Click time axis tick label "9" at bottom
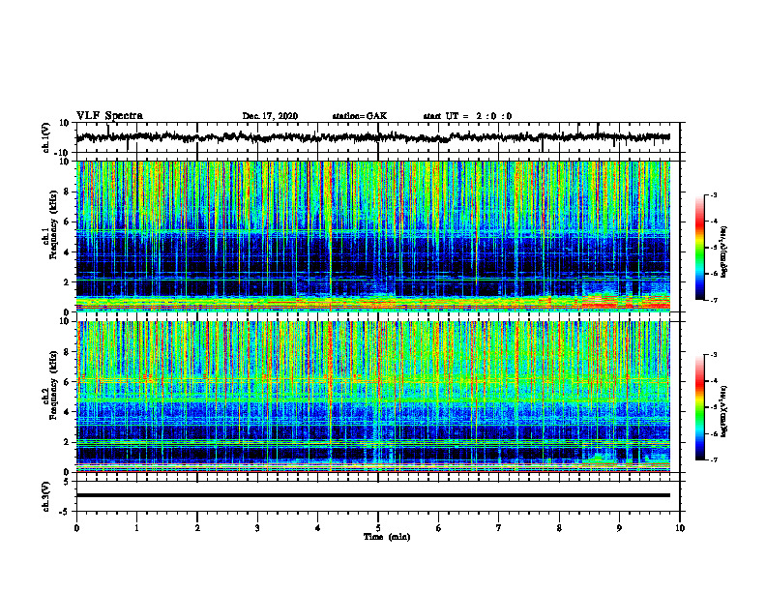 619,528
